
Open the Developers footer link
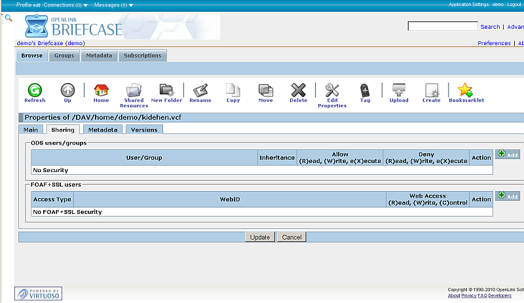[x=500, y=296]
